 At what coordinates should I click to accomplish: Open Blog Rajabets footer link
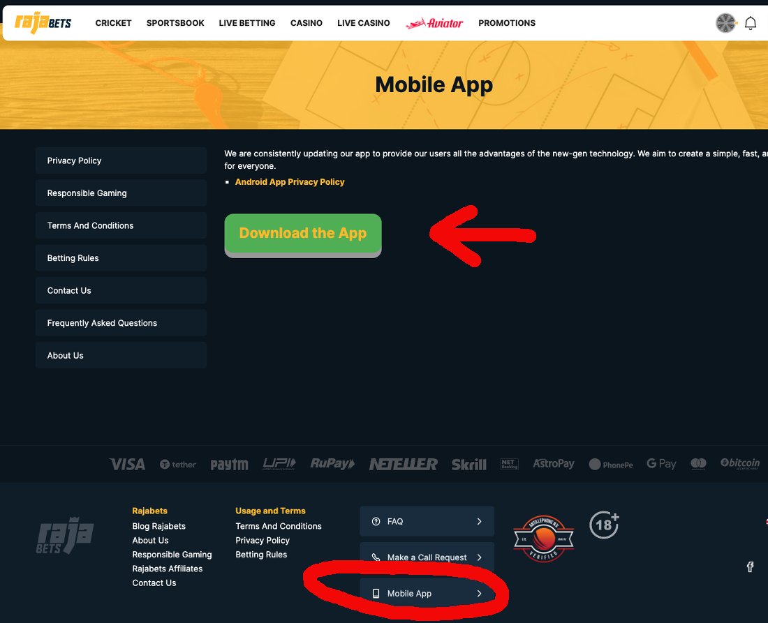click(x=158, y=526)
